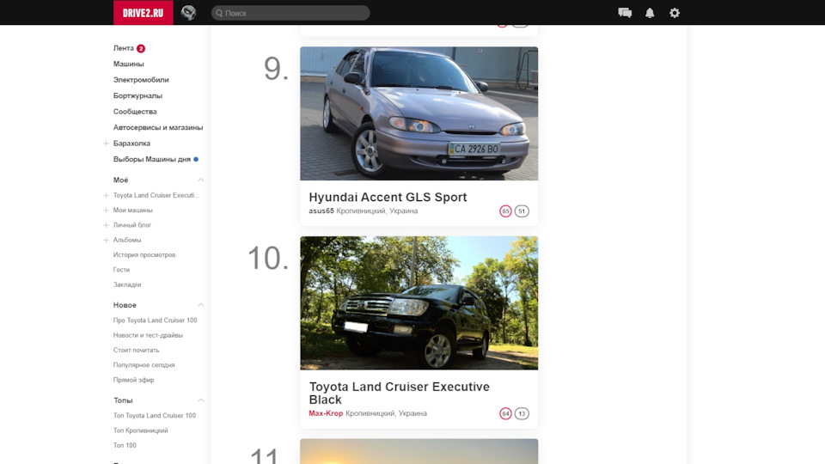The image size is (825, 464).
Task: Open Стоит почитать
Action: [x=136, y=350]
